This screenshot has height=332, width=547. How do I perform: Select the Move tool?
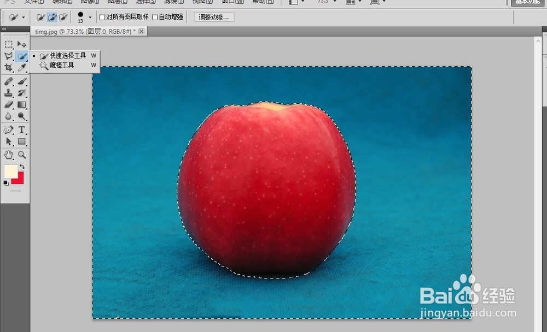pos(22,44)
